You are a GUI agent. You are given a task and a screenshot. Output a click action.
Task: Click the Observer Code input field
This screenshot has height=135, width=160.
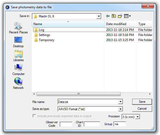pos(66,124)
